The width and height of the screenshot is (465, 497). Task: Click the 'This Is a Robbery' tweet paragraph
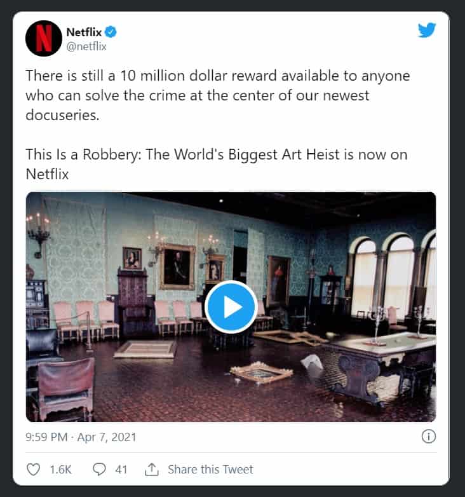(x=217, y=164)
